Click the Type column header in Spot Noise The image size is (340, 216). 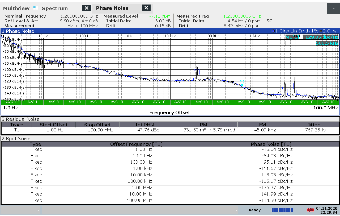[35, 144]
